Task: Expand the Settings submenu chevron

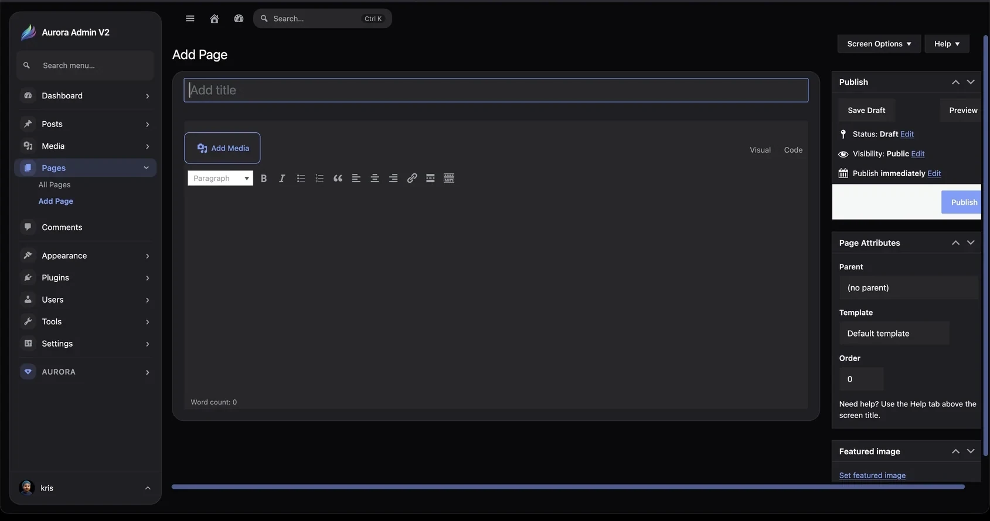Action: (x=148, y=344)
